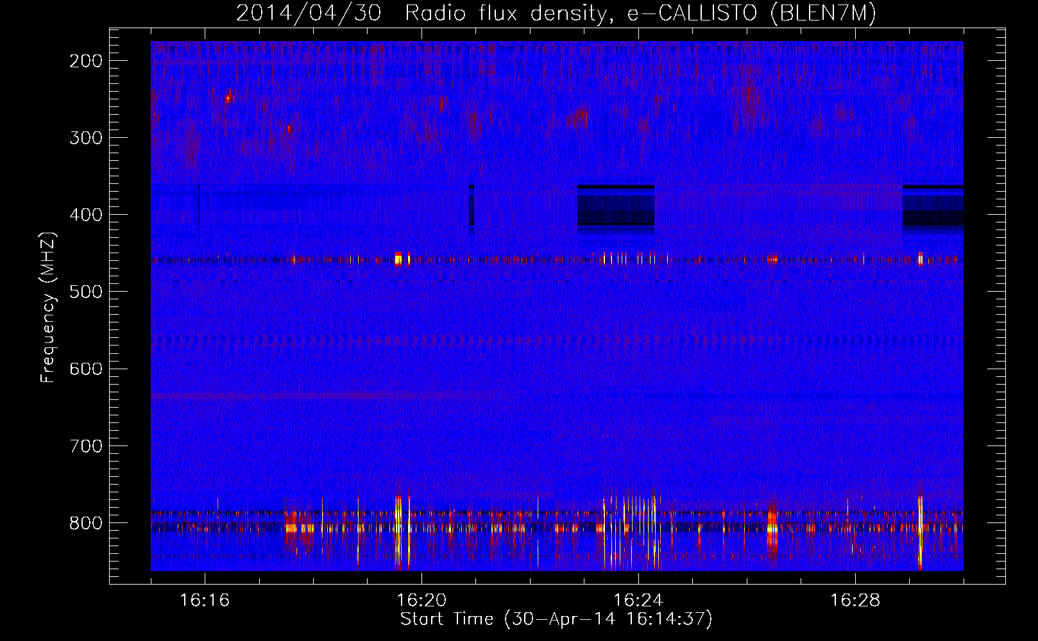This screenshot has width=1038, height=641.
Task: Click the 'Start Time (30-Apr-14 16:14:37)' label
Action: 556,619
